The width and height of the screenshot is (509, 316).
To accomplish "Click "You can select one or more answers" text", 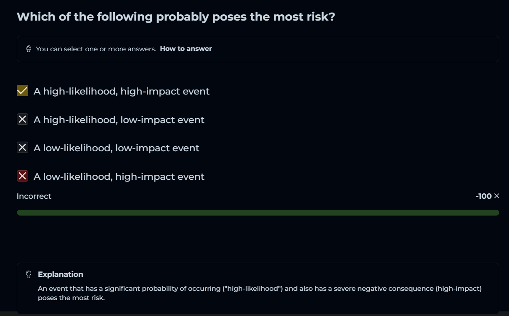I will 96,49.
